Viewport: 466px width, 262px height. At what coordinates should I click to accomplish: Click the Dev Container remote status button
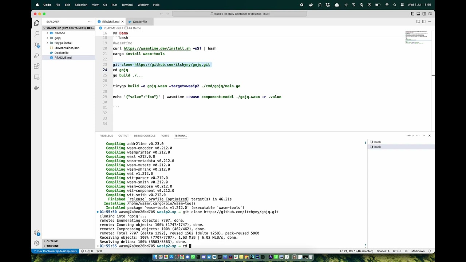(55, 251)
